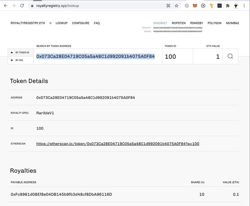Image resolution: width=250 pixels, height=206 pixels.
Task: Open the FAQ page
Action: point(97,23)
